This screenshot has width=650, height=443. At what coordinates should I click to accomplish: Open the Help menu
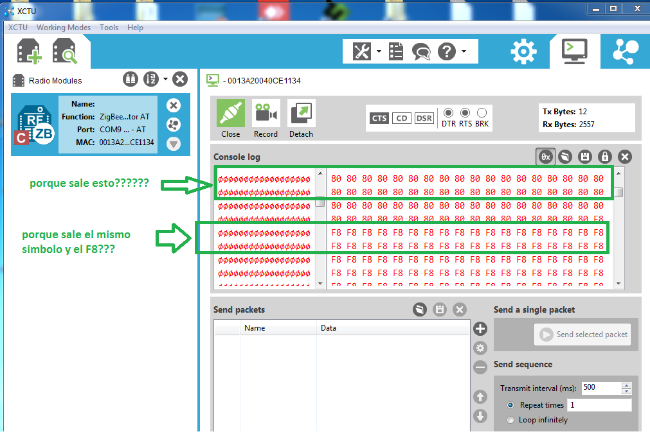point(135,28)
